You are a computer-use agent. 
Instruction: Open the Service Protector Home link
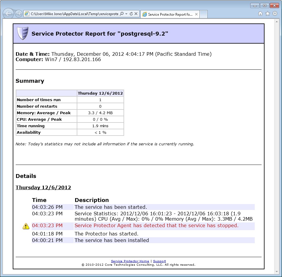130,261
